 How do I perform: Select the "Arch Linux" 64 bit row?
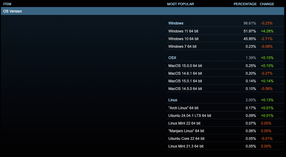pos(225,108)
